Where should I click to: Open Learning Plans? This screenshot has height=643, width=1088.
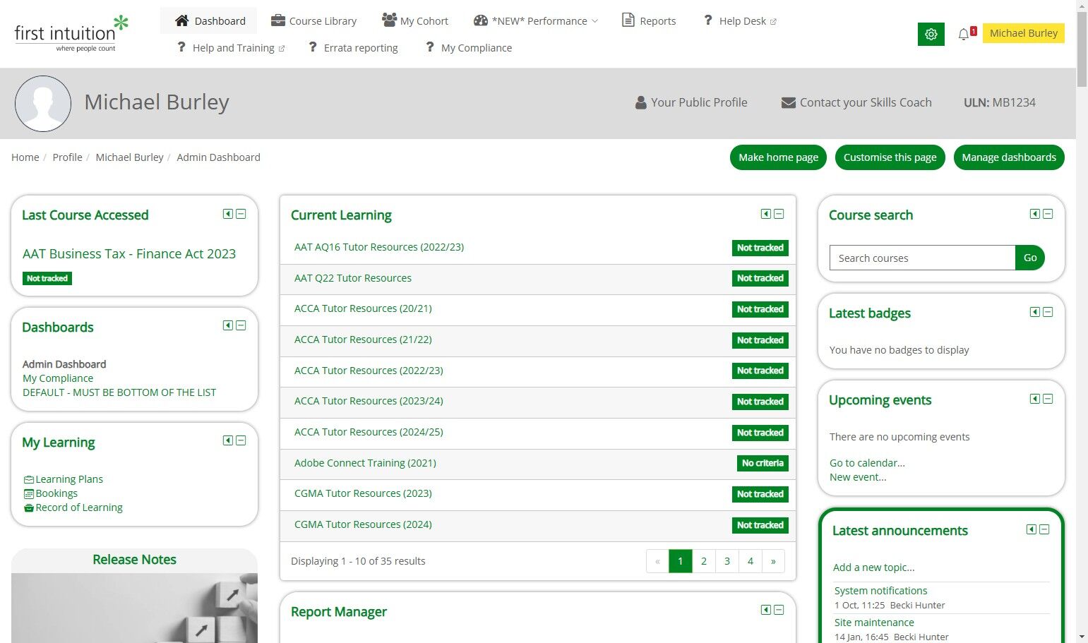coord(69,479)
